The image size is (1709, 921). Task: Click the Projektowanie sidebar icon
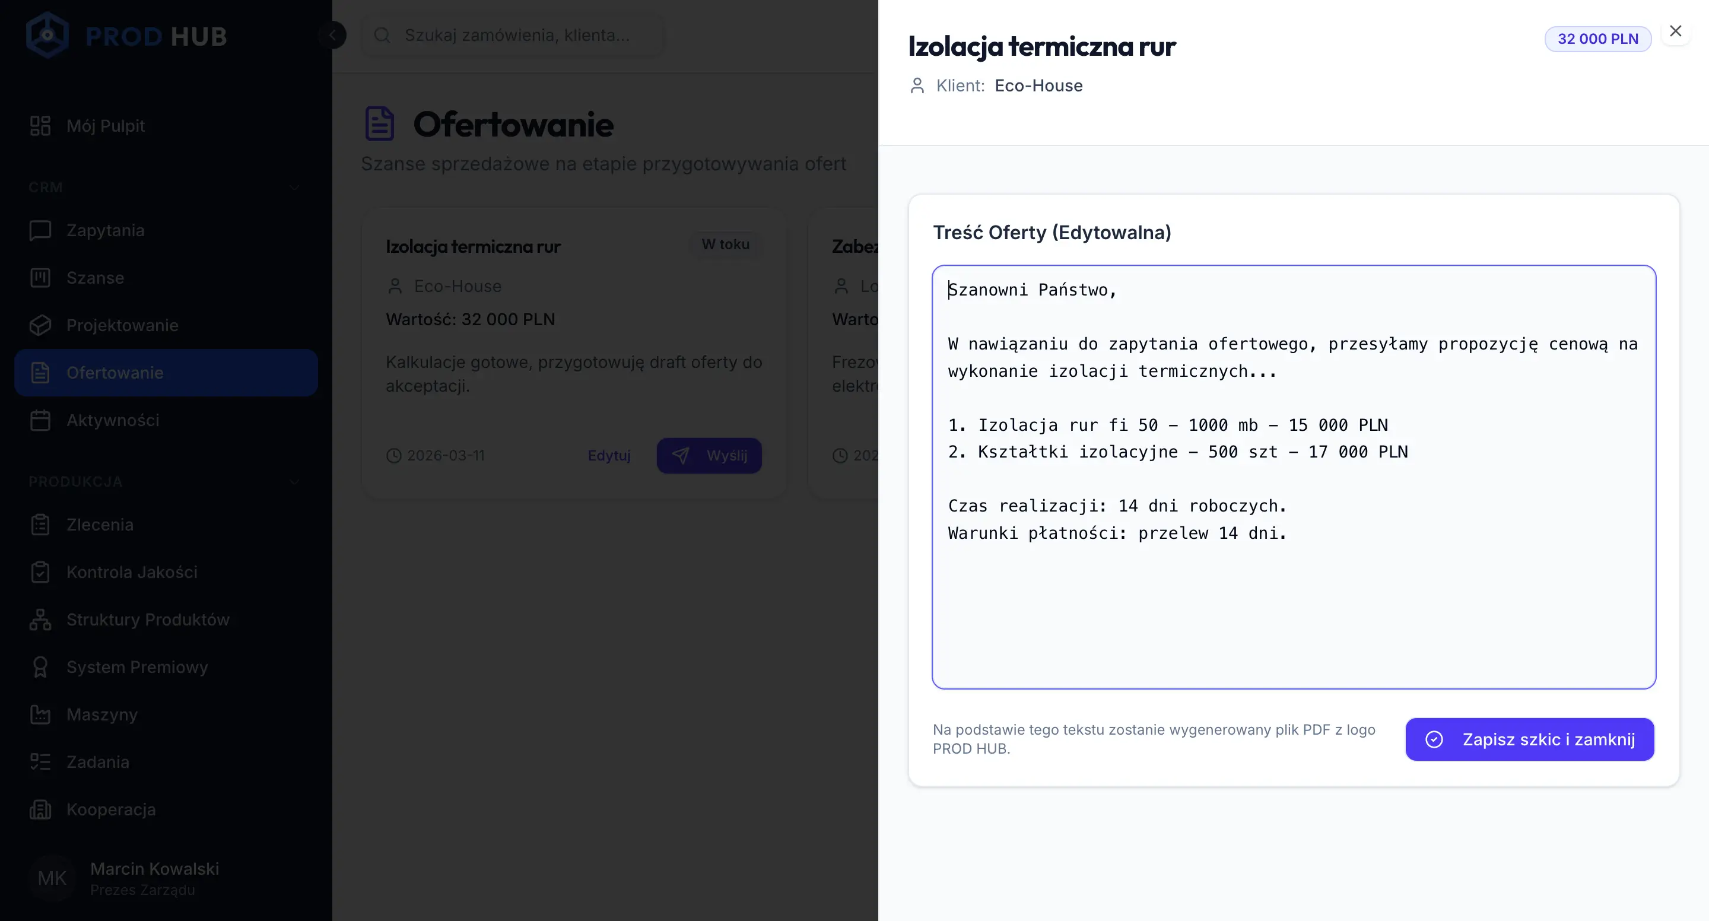[x=40, y=325]
